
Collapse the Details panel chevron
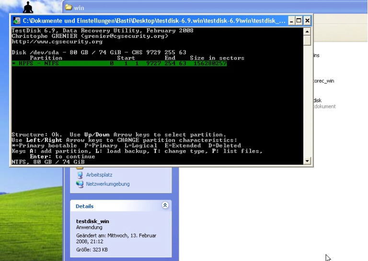point(165,205)
